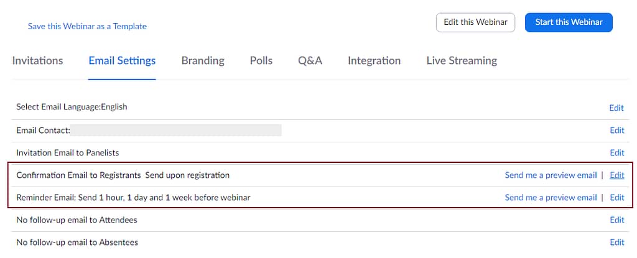Switch to the Integration tab

[374, 60]
